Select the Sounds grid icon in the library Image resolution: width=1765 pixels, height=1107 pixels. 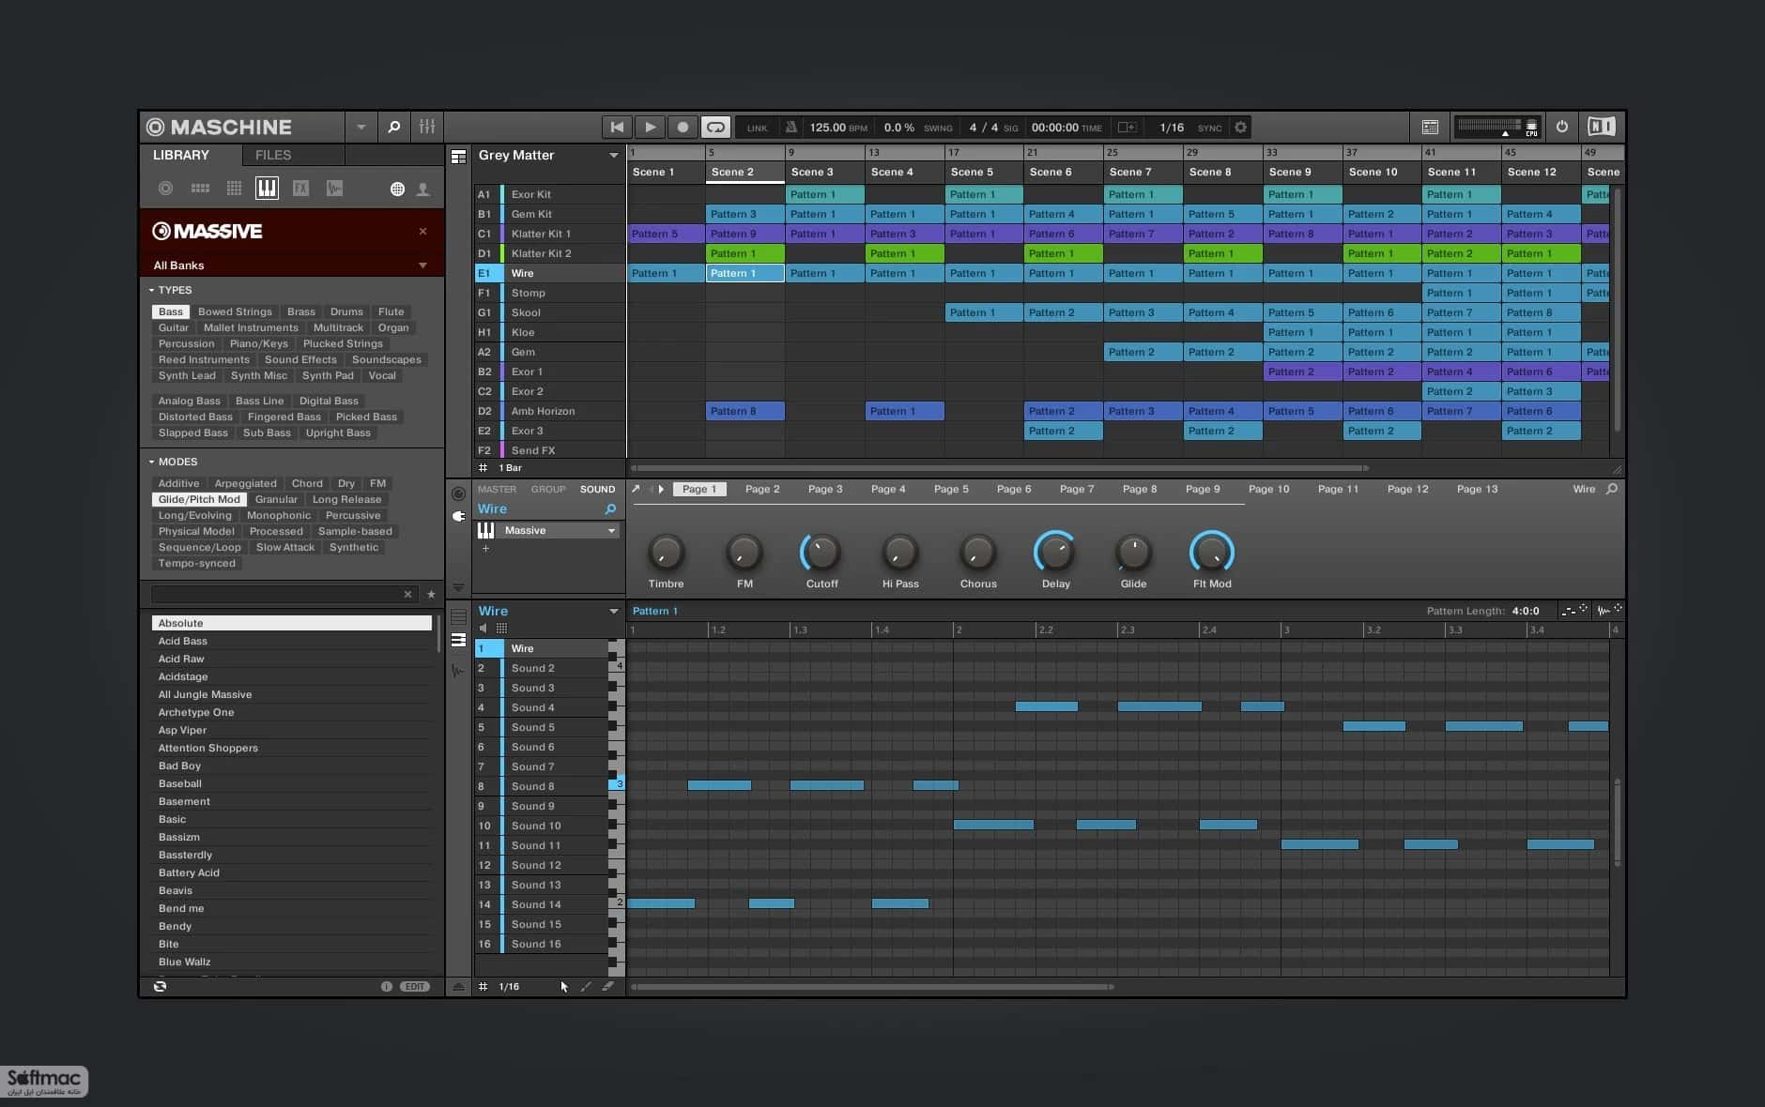234,189
